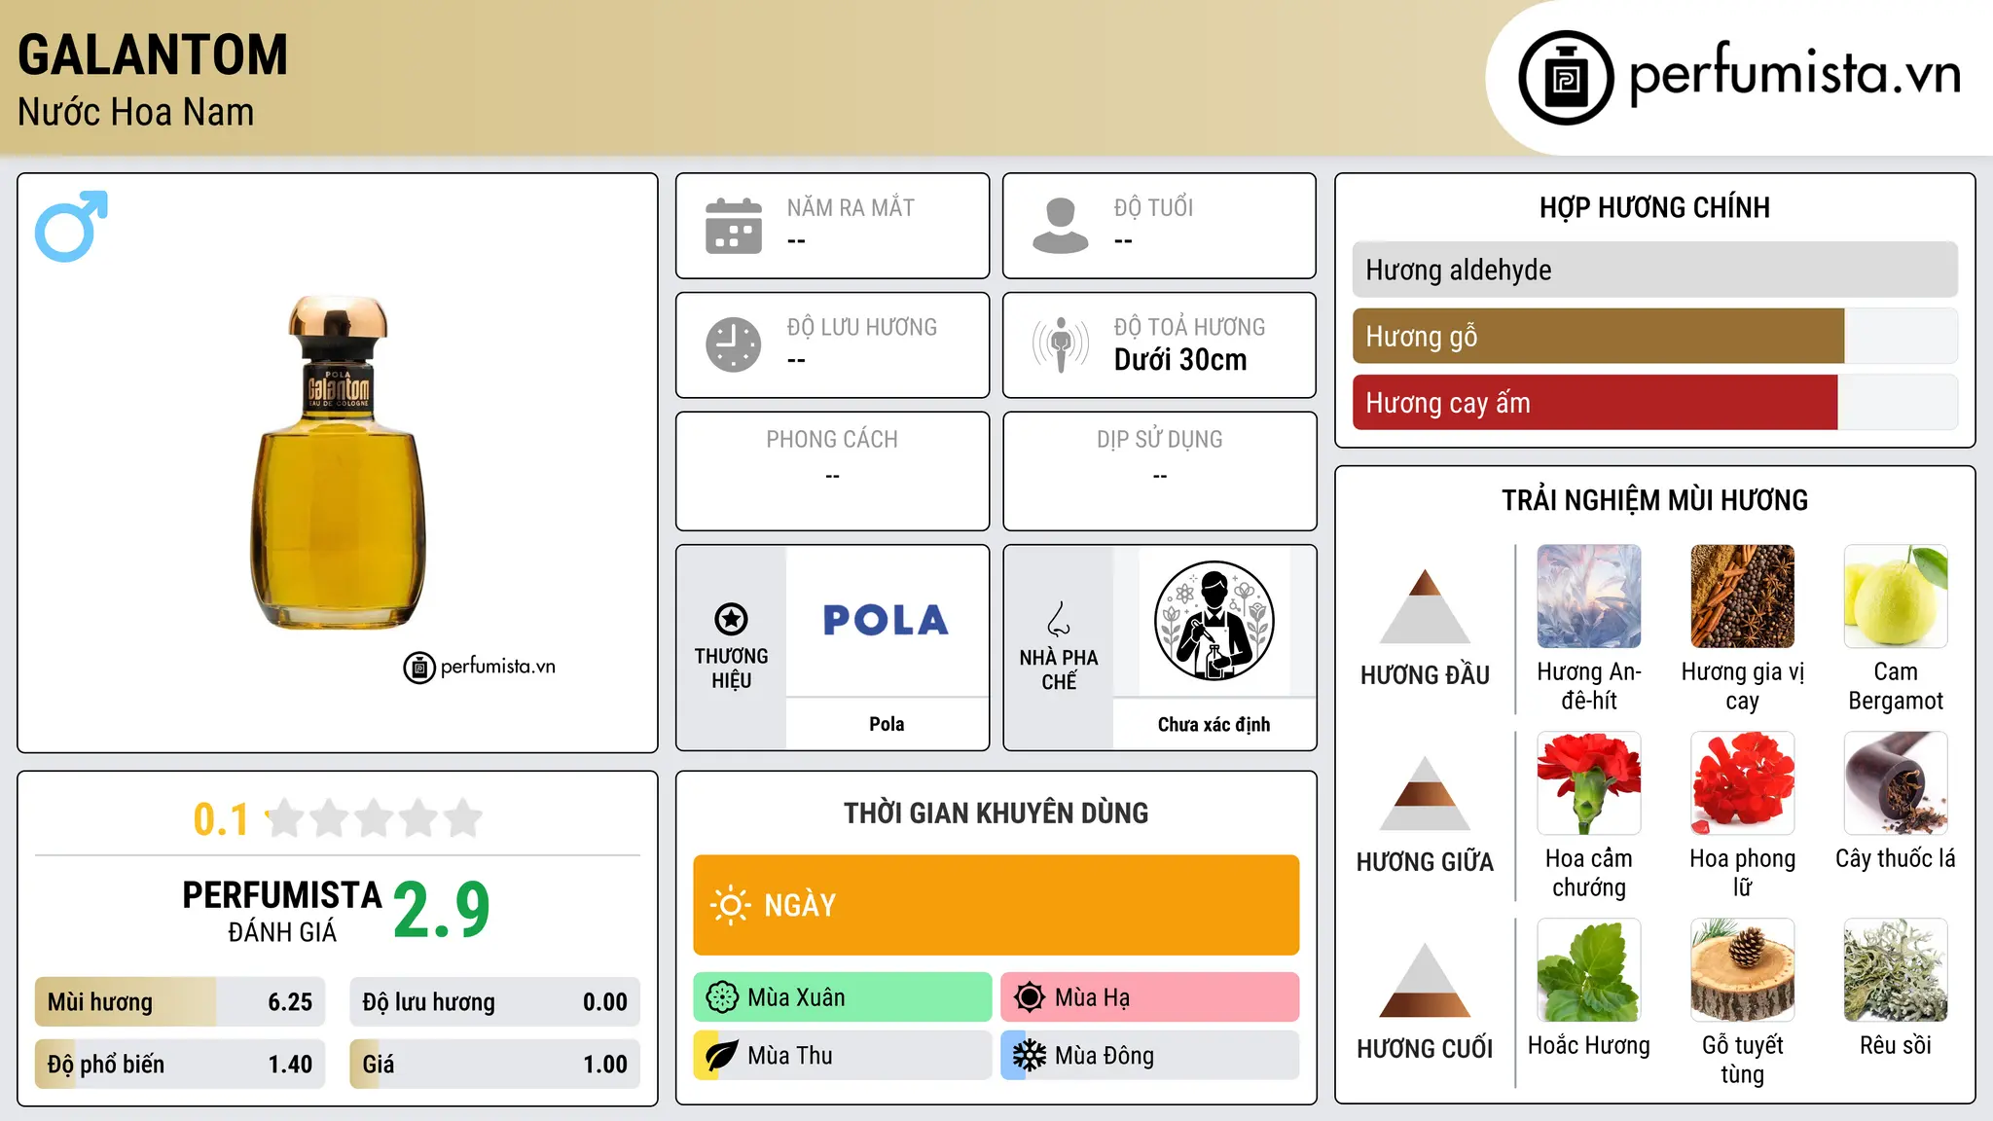Image resolution: width=1993 pixels, height=1121 pixels.
Task: Click the Phong Cách info card
Action: coord(832,471)
